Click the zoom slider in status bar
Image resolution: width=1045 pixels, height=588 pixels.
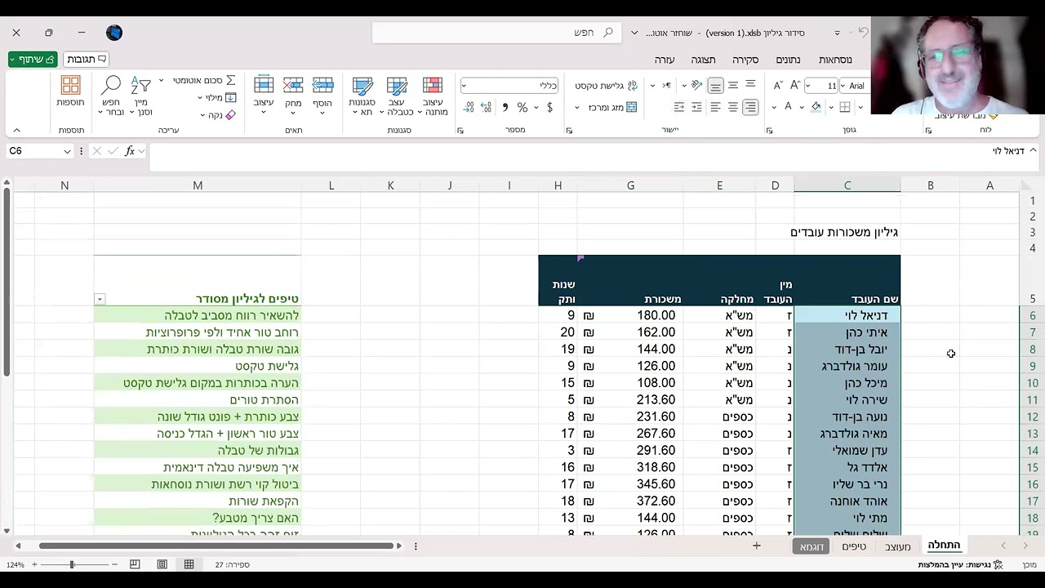pyautogui.click(x=72, y=564)
